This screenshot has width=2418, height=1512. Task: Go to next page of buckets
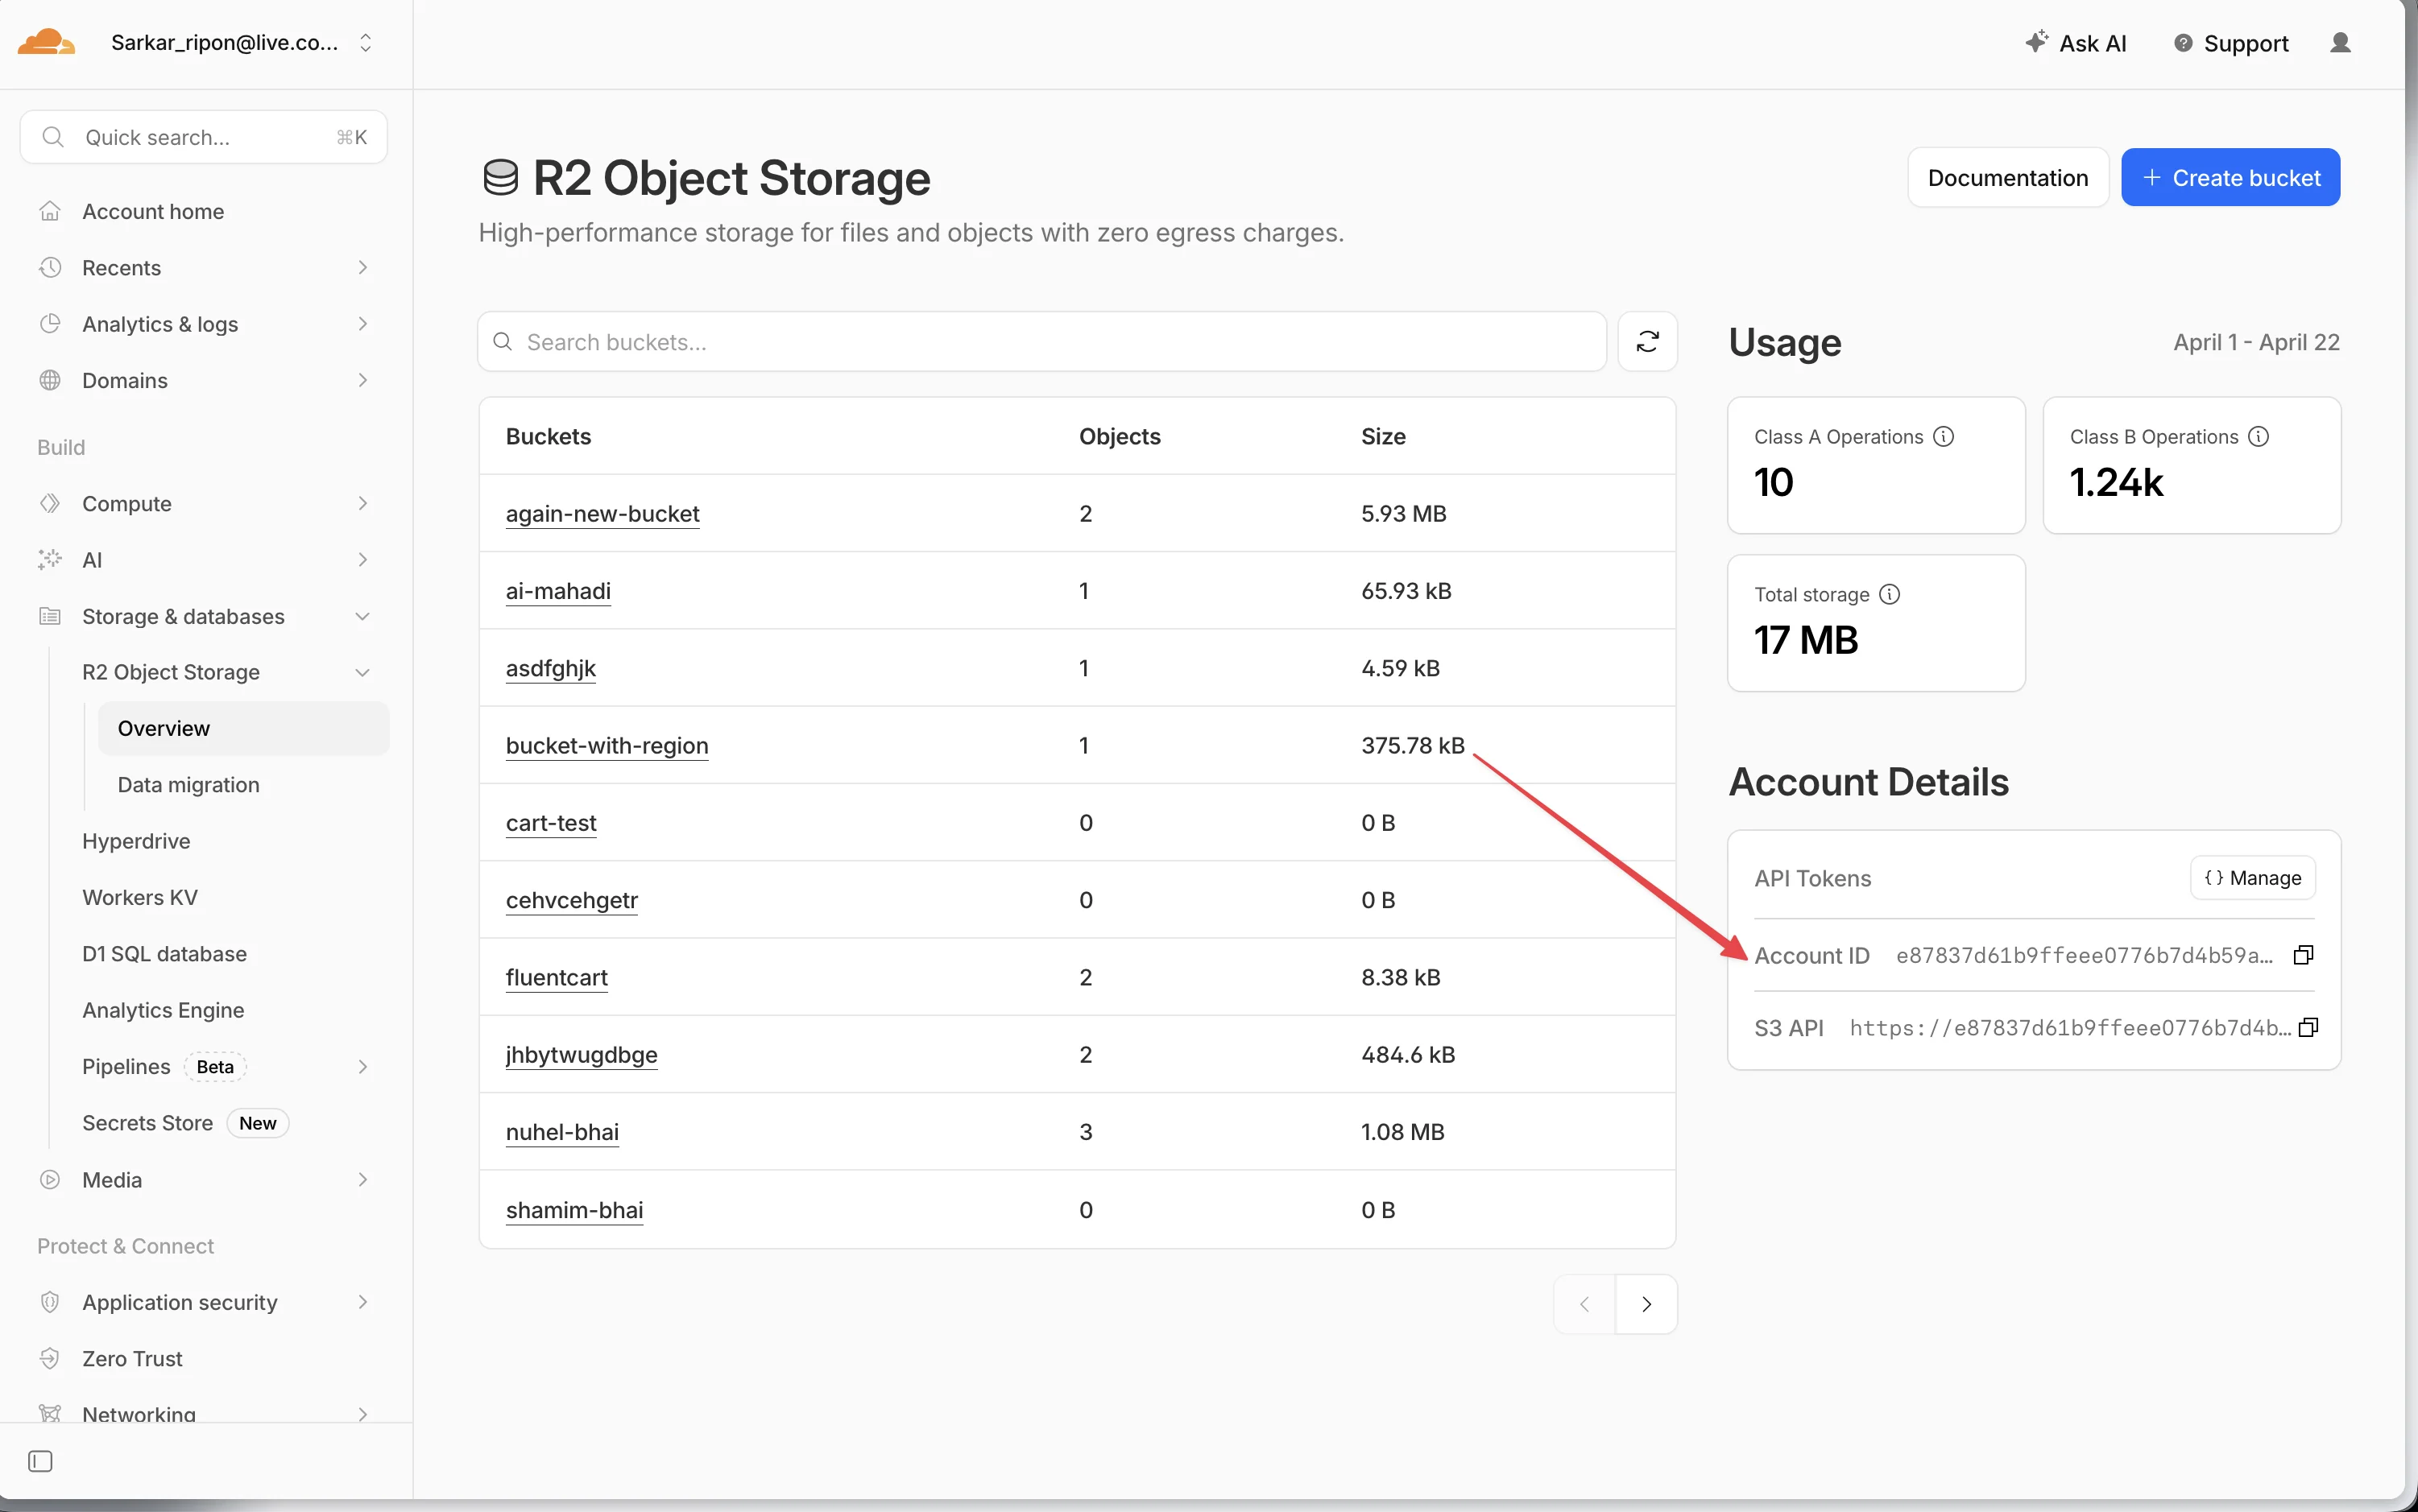pyautogui.click(x=1646, y=1304)
